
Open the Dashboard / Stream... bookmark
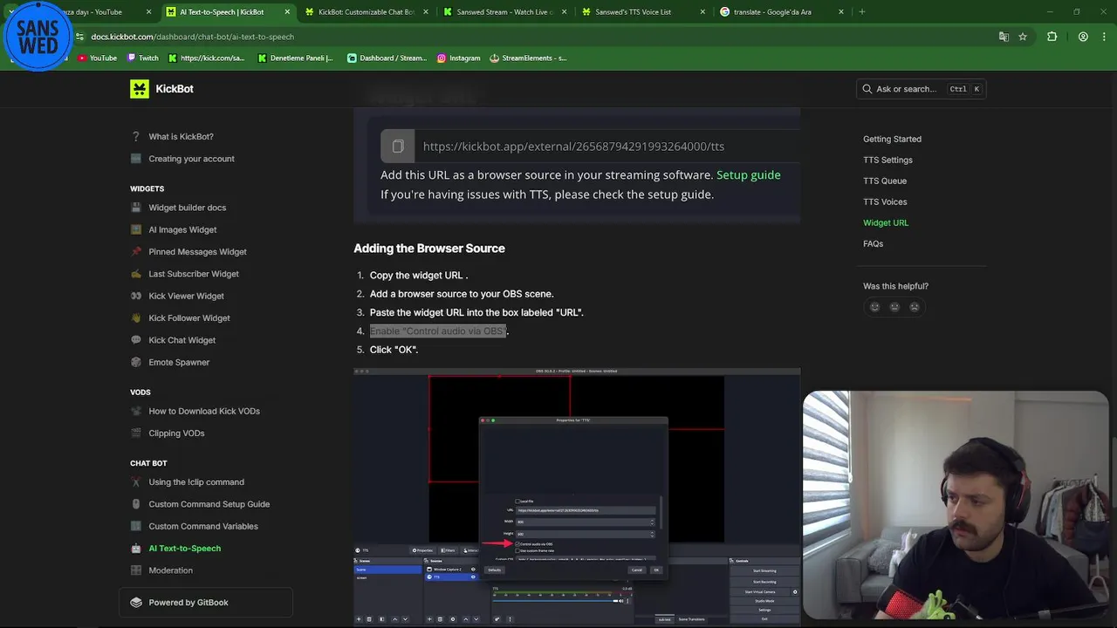(387, 58)
